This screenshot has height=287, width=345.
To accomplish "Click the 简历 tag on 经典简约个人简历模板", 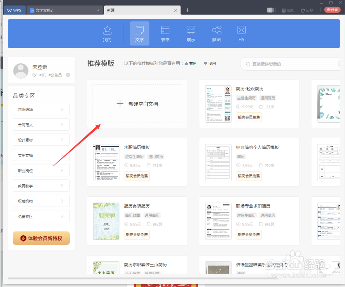I will [x=241, y=157].
